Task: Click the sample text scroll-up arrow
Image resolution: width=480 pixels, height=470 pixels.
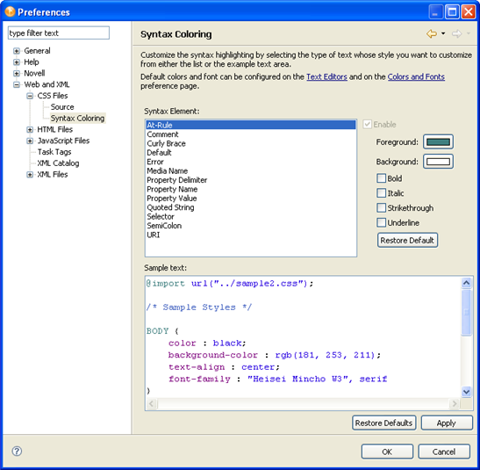Action: 466,283
